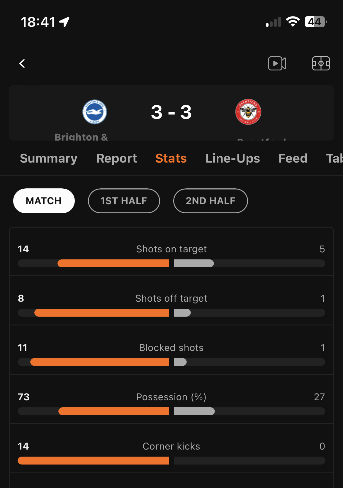The width and height of the screenshot is (343, 488).
Task: Select the MATCH stats filter
Action: coord(44,201)
